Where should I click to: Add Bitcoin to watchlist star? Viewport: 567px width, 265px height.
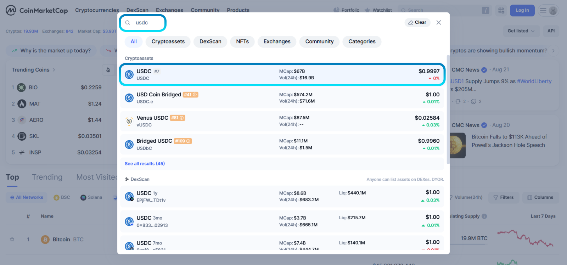12,239
